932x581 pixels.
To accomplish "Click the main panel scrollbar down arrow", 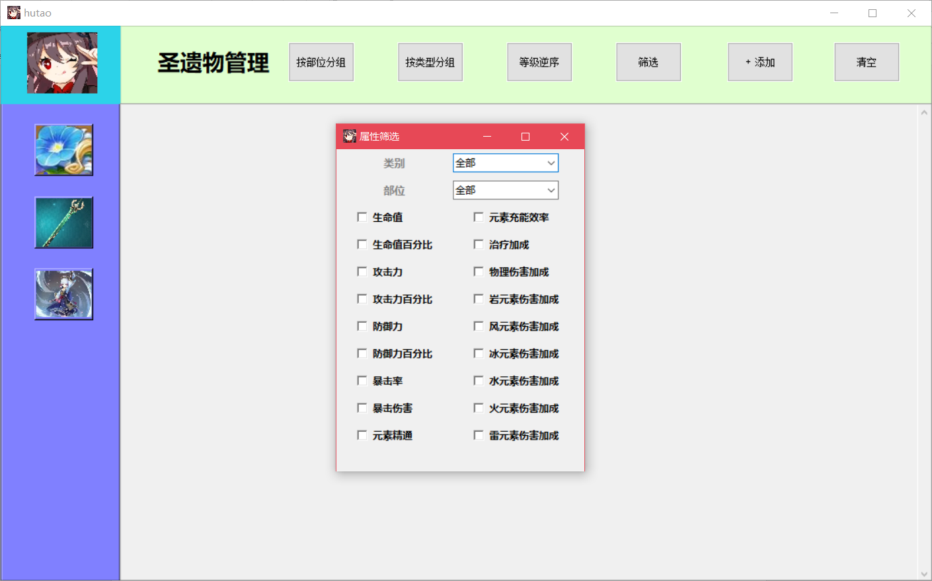I will 924,574.
